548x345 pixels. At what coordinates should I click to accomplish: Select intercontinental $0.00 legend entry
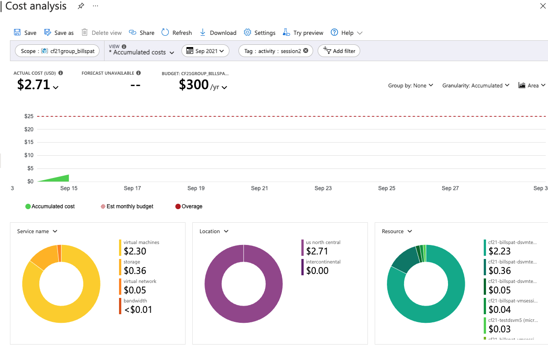(x=321, y=267)
